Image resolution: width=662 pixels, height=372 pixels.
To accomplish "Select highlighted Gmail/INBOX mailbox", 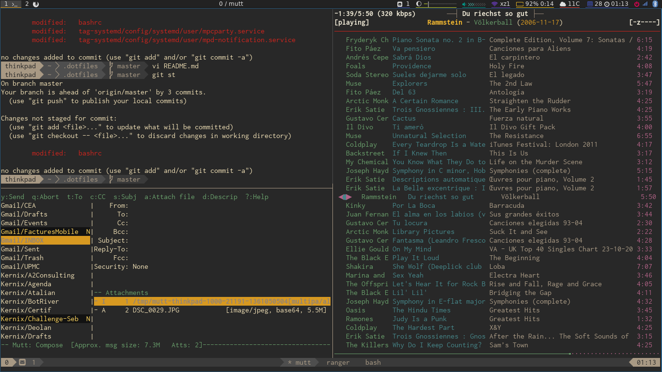I will tap(45, 240).
